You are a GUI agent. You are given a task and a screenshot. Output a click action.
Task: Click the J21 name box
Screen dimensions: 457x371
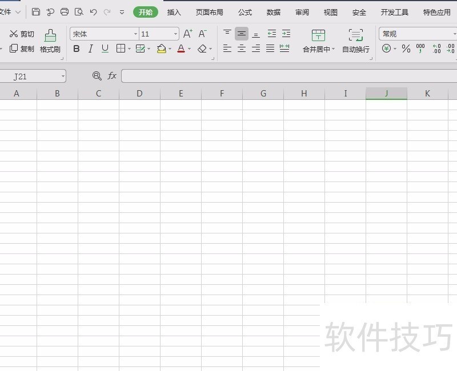coord(33,76)
